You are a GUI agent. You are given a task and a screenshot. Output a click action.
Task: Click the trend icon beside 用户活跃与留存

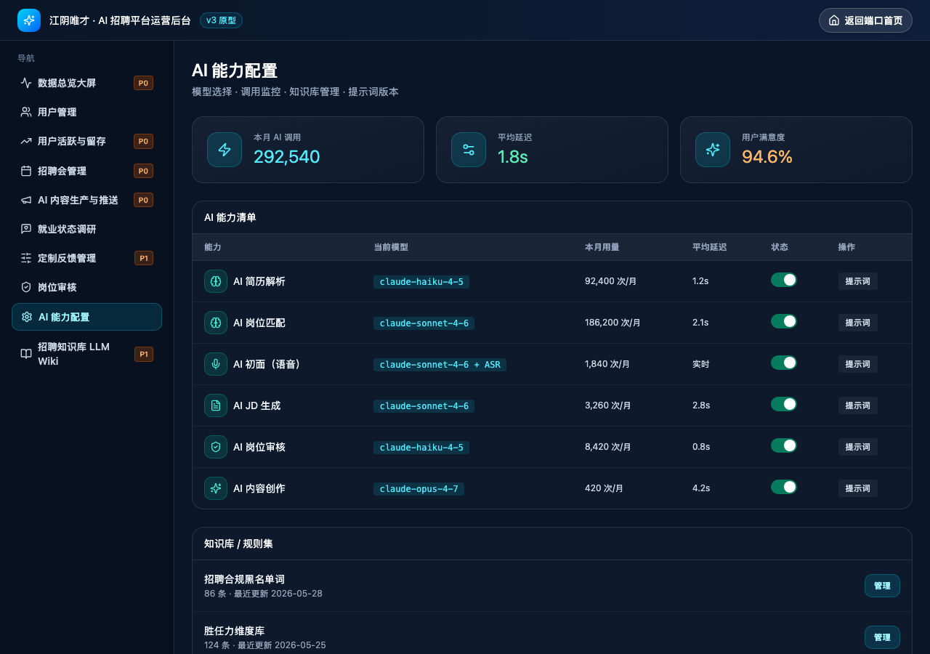26,141
